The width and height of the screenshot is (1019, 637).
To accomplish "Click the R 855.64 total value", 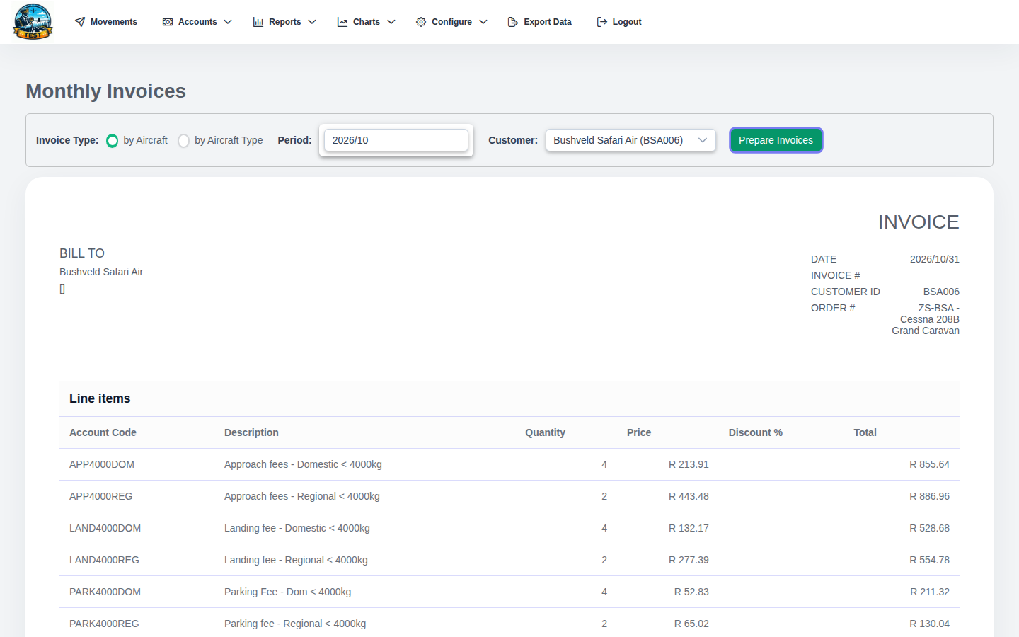I will [x=929, y=464].
